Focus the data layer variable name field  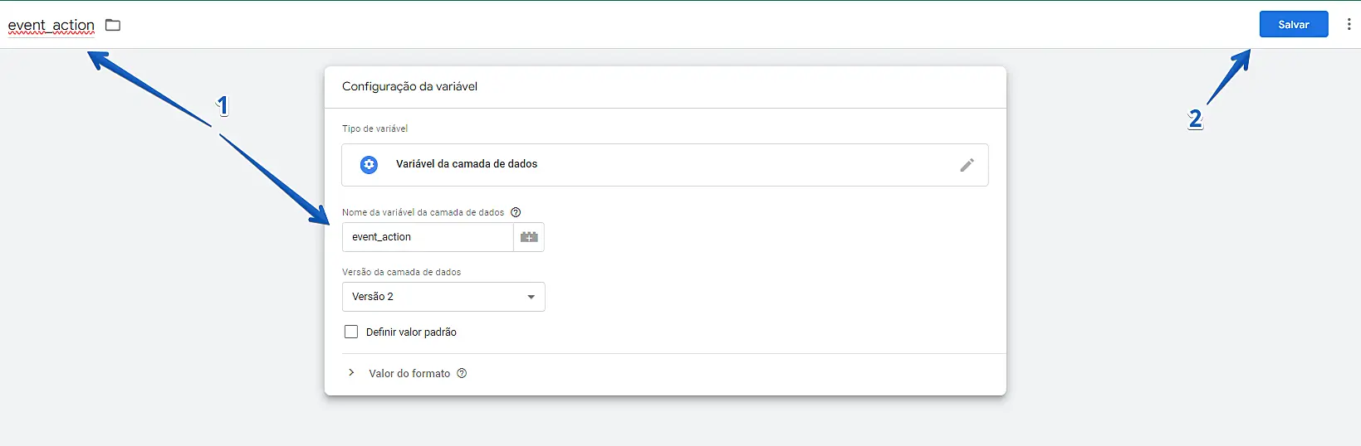click(428, 237)
